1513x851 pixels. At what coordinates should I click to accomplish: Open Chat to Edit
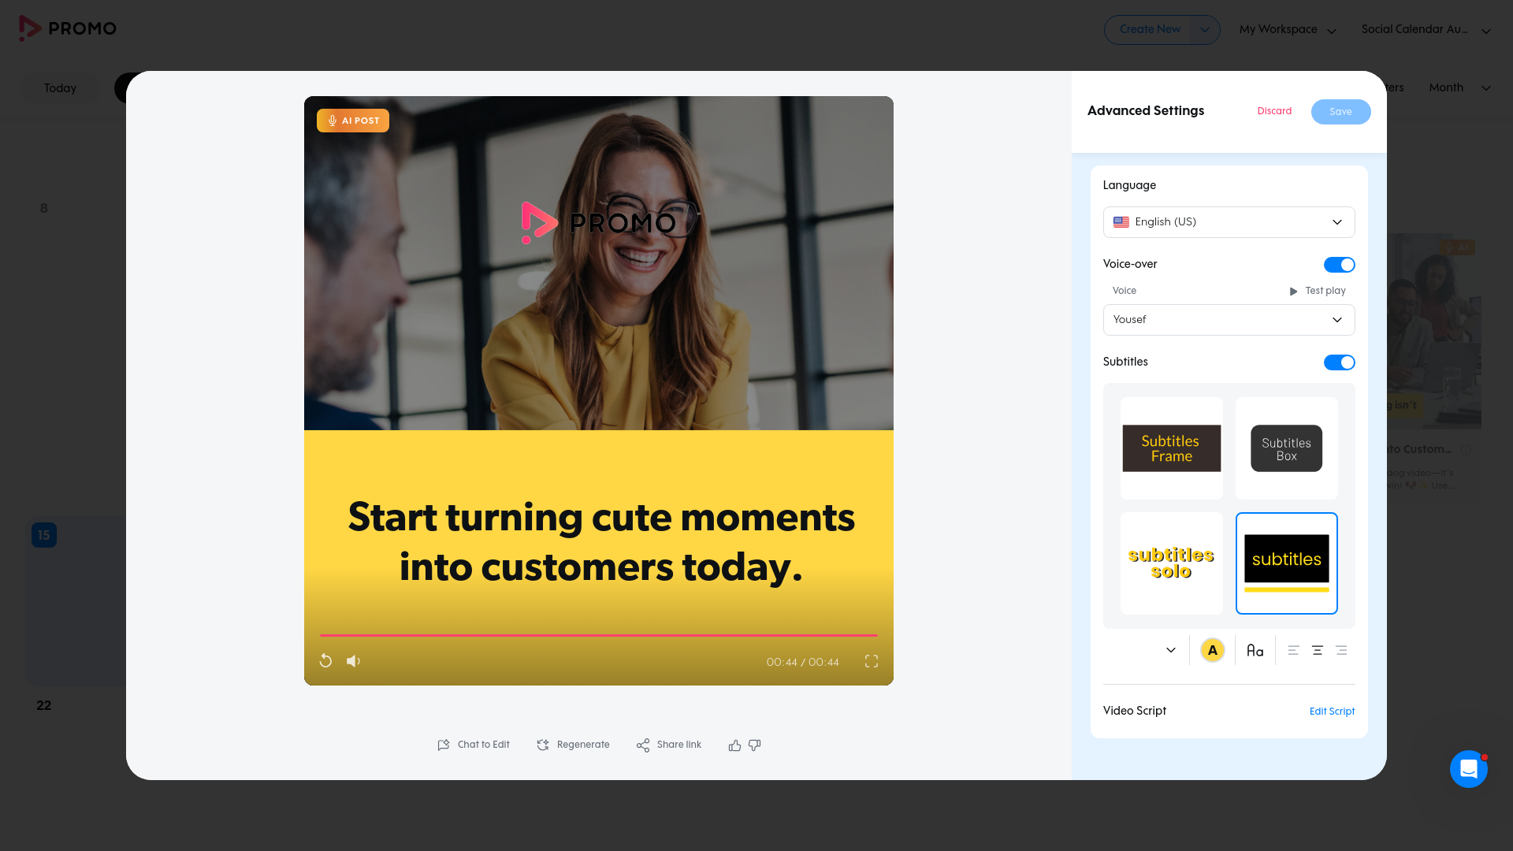tap(474, 745)
